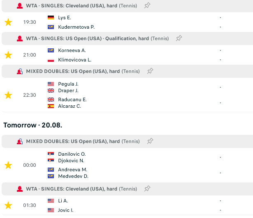Remove Pegula/Draper match from favorites

[8, 95]
